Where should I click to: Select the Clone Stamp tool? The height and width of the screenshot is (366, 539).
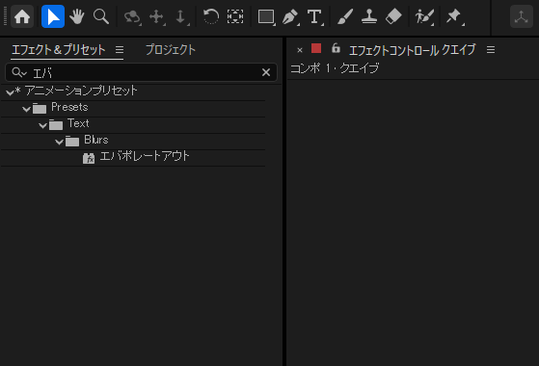coord(369,16)
